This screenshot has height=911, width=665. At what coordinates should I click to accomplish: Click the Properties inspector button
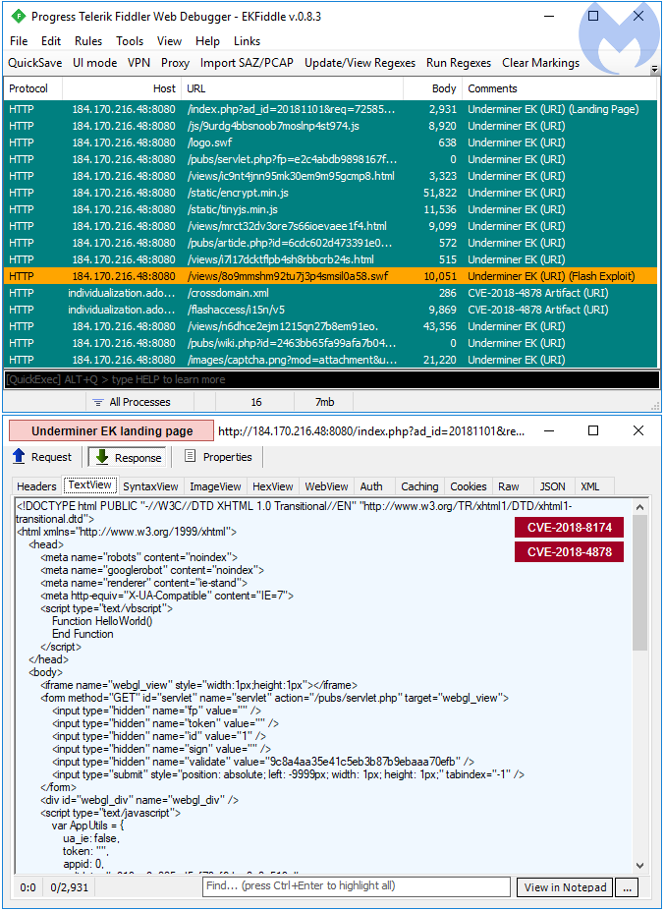pyautogui.click(x=218, y=457)
